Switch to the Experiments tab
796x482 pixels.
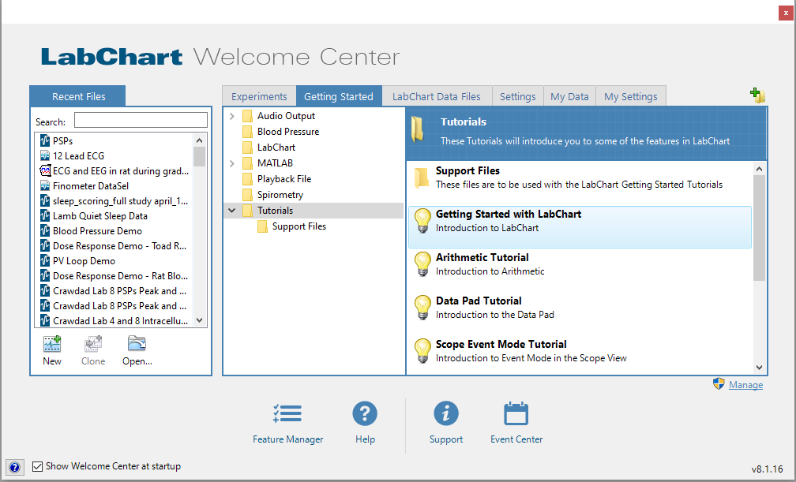[259, 96]
